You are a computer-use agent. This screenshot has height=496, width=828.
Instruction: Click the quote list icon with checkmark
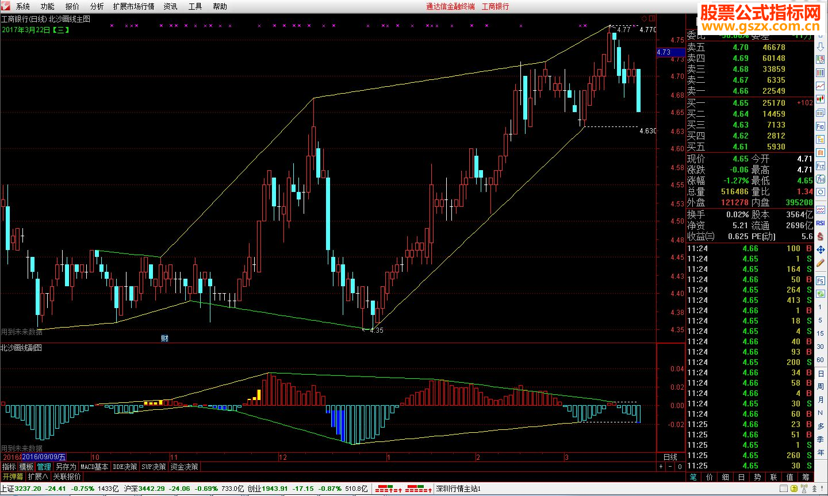(821, 60)
